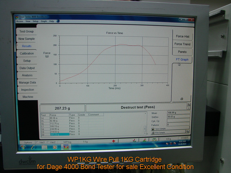Open the Analysis tab

27,75
